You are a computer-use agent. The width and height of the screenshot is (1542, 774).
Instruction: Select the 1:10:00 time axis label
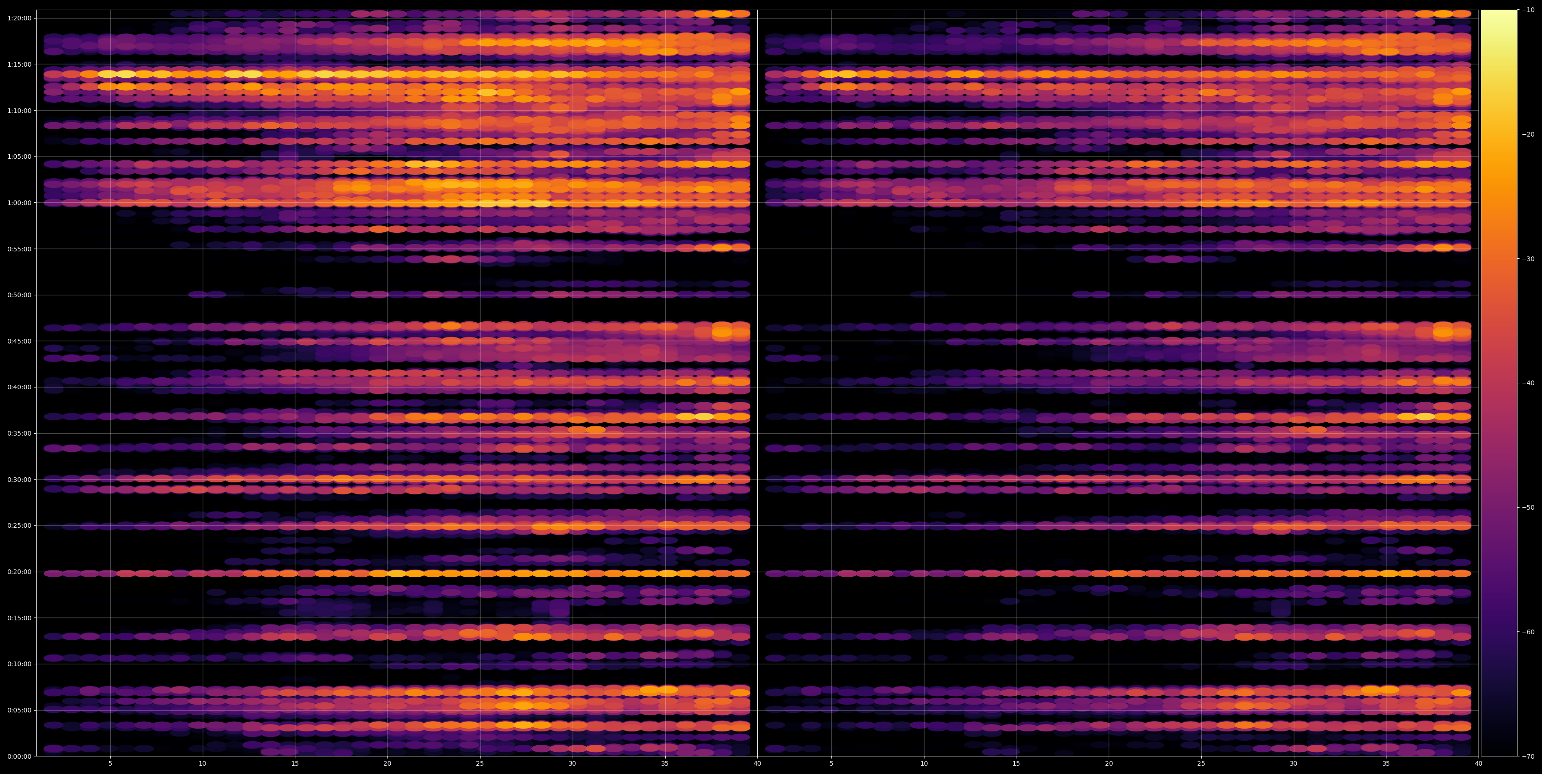click(x=19, y=110)
